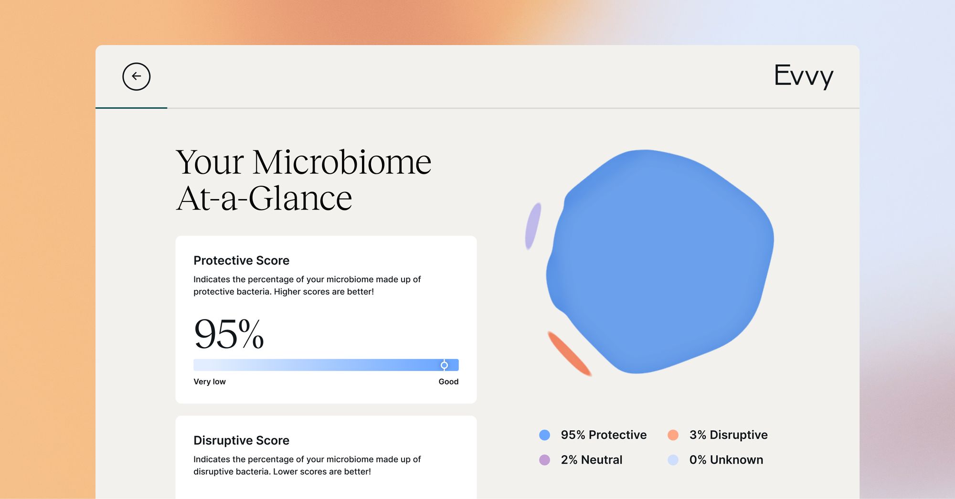This screenshot has height=499, width=955.
Task: Click the Evvy logo
Action: click(x=803, y=76)
